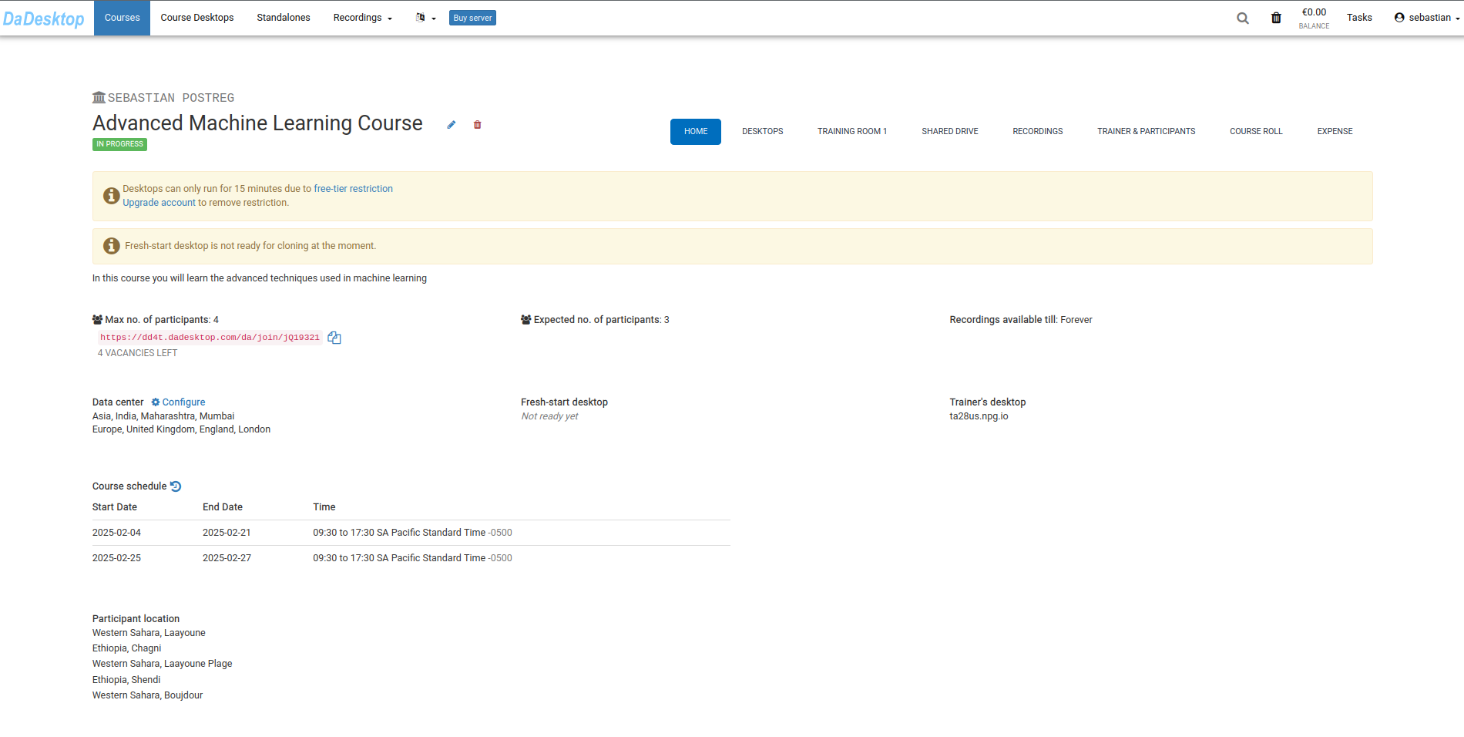Open the language selector dropdown
Screen dimensions: 1464x737
point(425,18)
